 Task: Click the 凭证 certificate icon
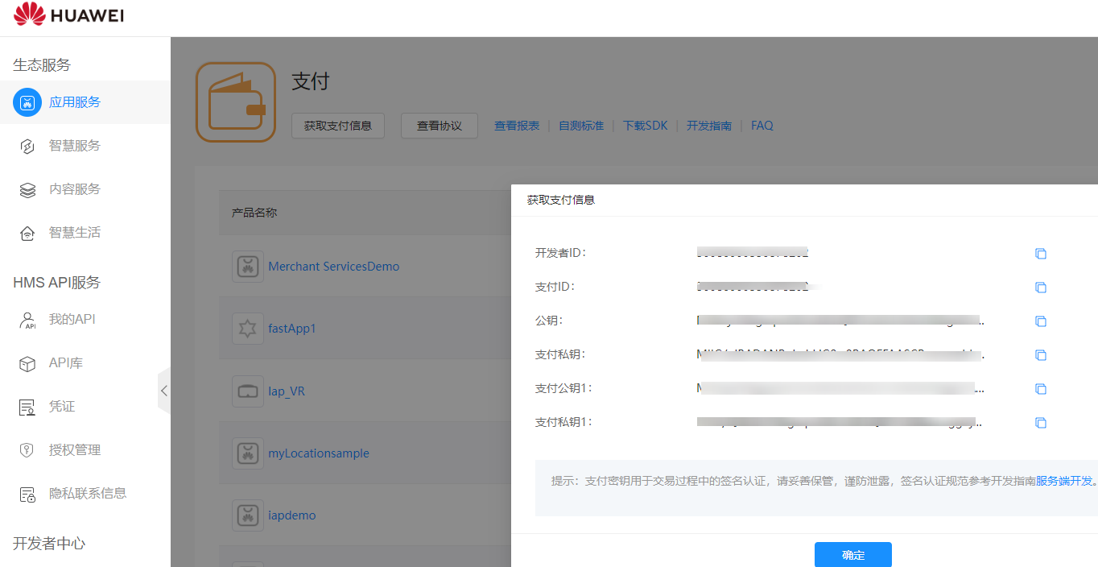point(27,408)
